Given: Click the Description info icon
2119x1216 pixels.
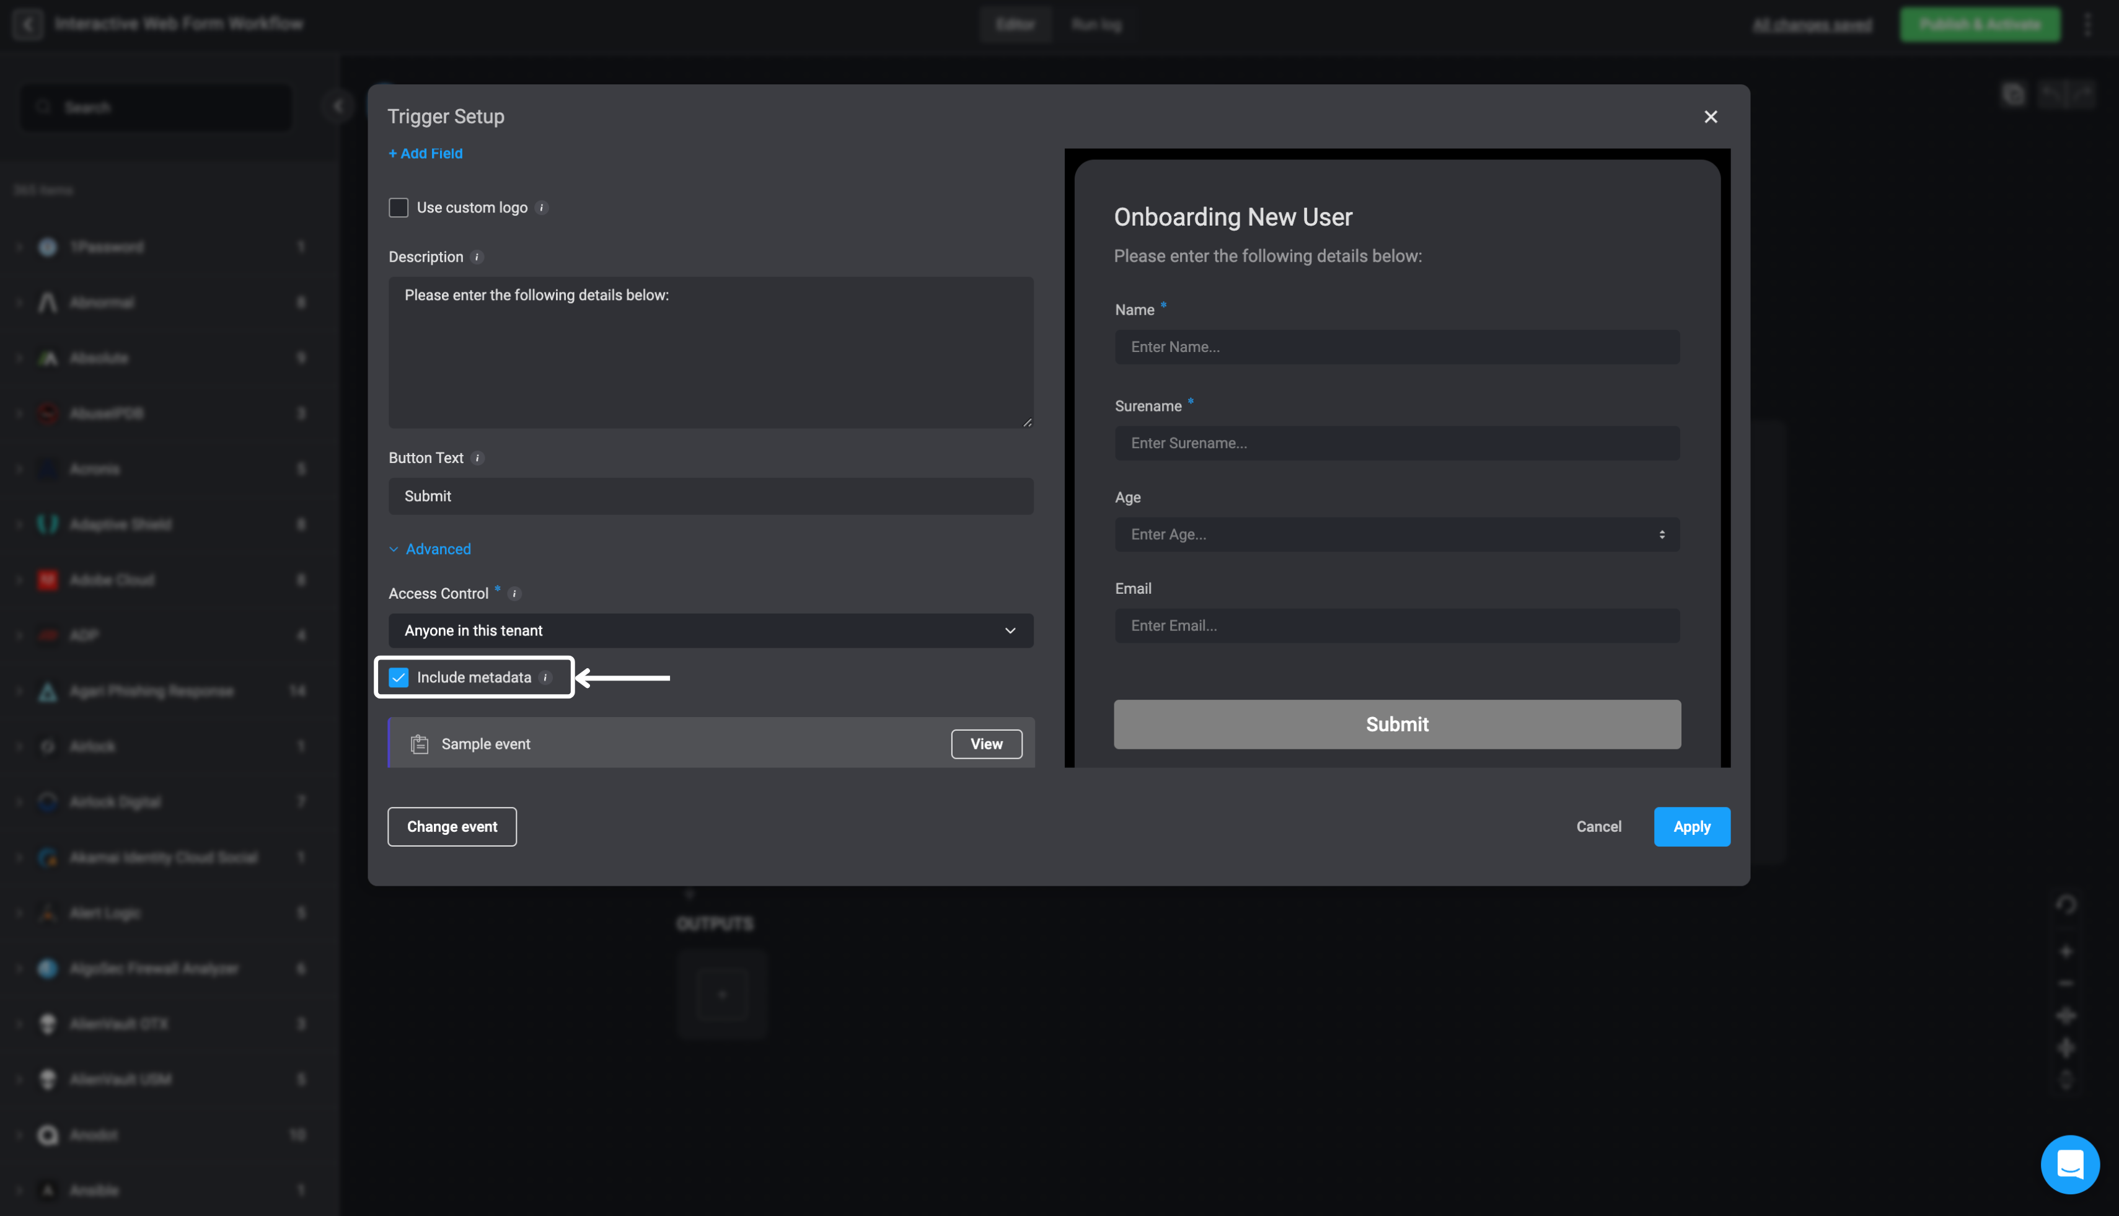Looking at the screenshot, I should [x=478, y=257].
